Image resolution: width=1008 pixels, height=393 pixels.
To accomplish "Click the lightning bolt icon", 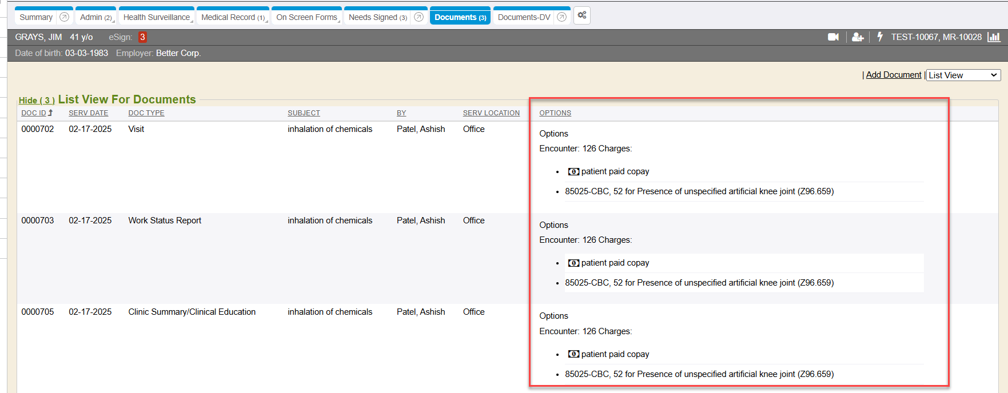I will click(x=880, y=37).
